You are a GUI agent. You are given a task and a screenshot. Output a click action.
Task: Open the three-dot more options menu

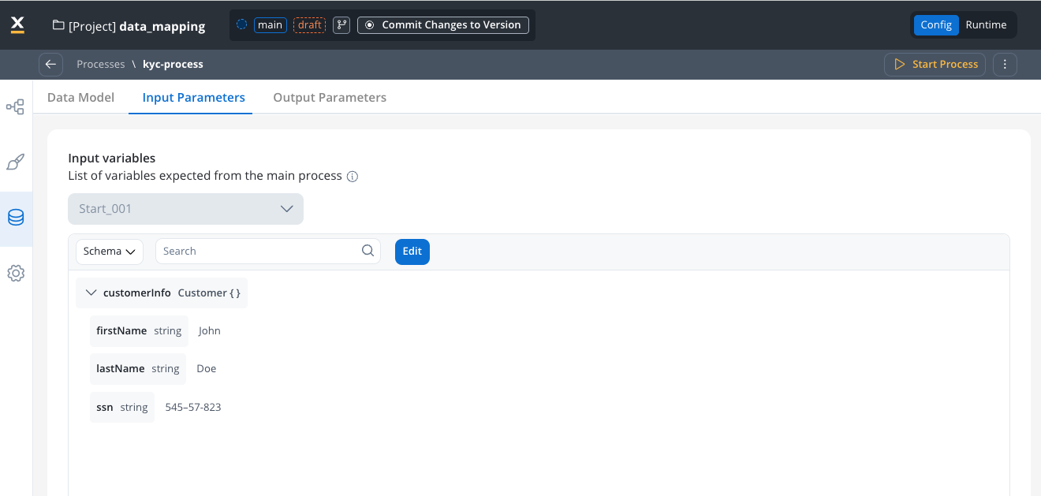point(1005,65)
